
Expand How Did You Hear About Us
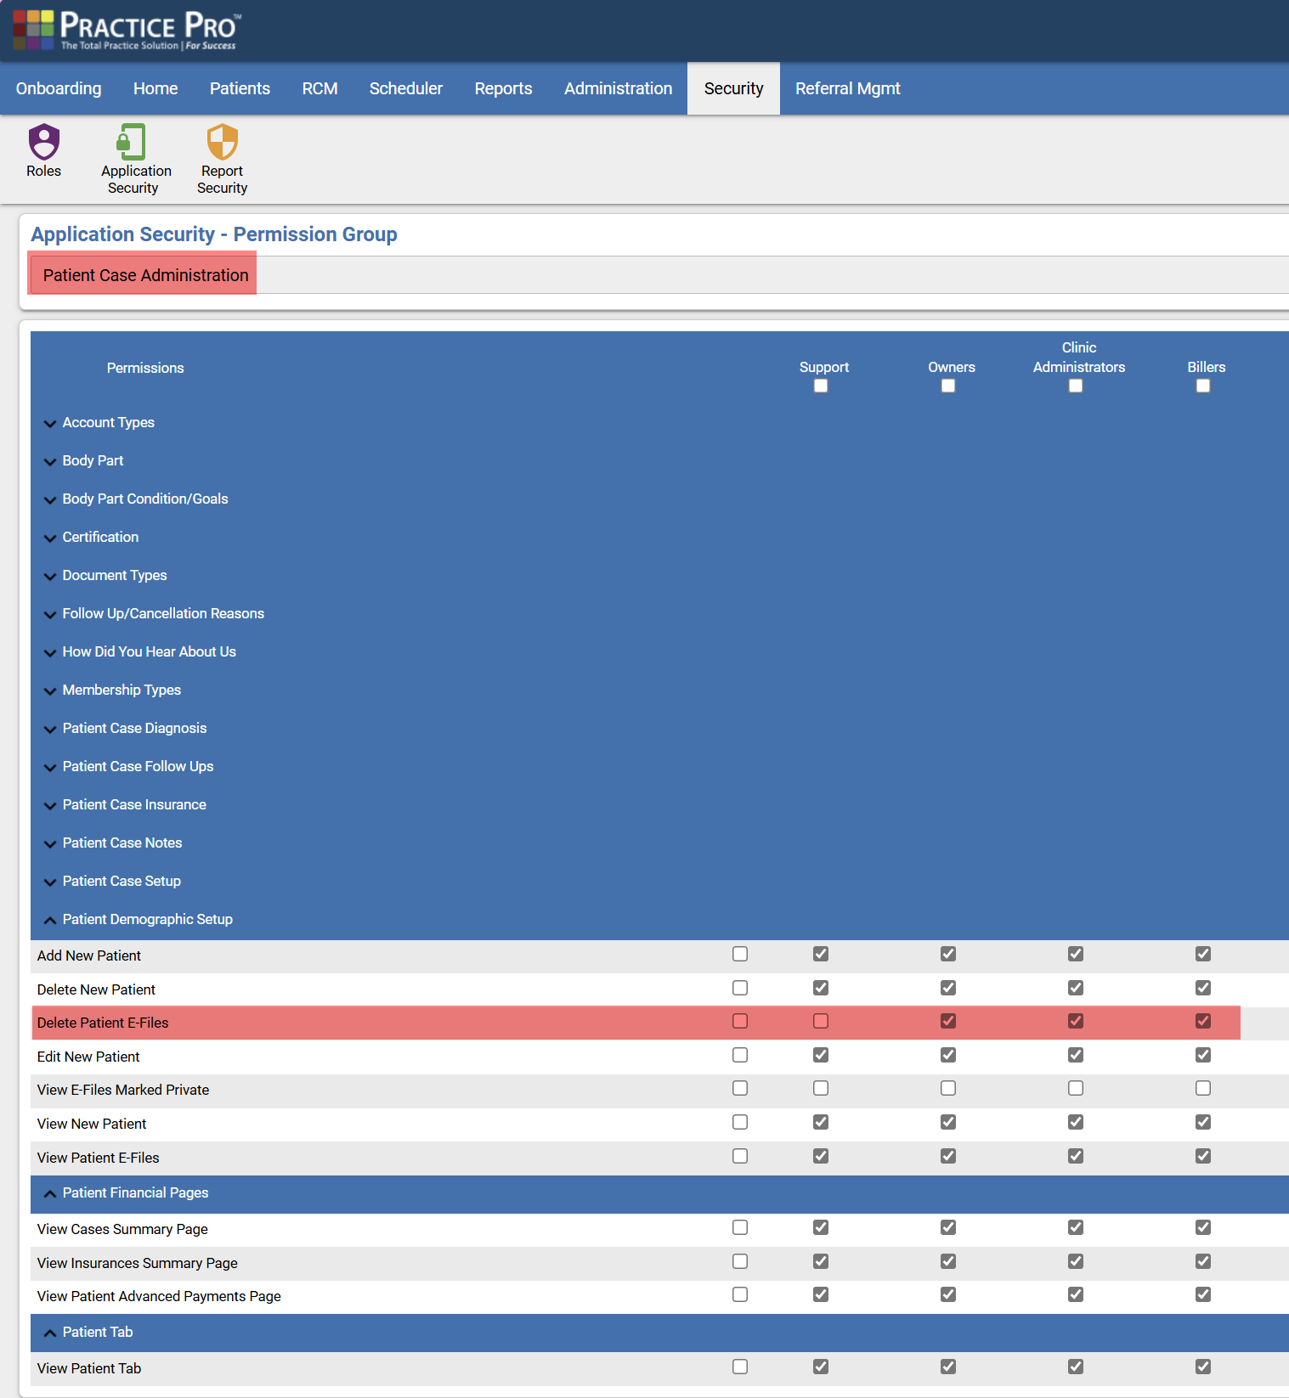pyautogui.click(x=149, y=651)
